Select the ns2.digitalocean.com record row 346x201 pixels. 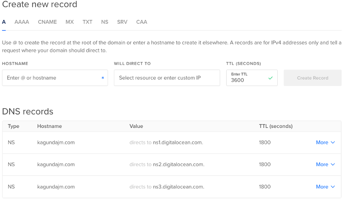pos(172,165)
